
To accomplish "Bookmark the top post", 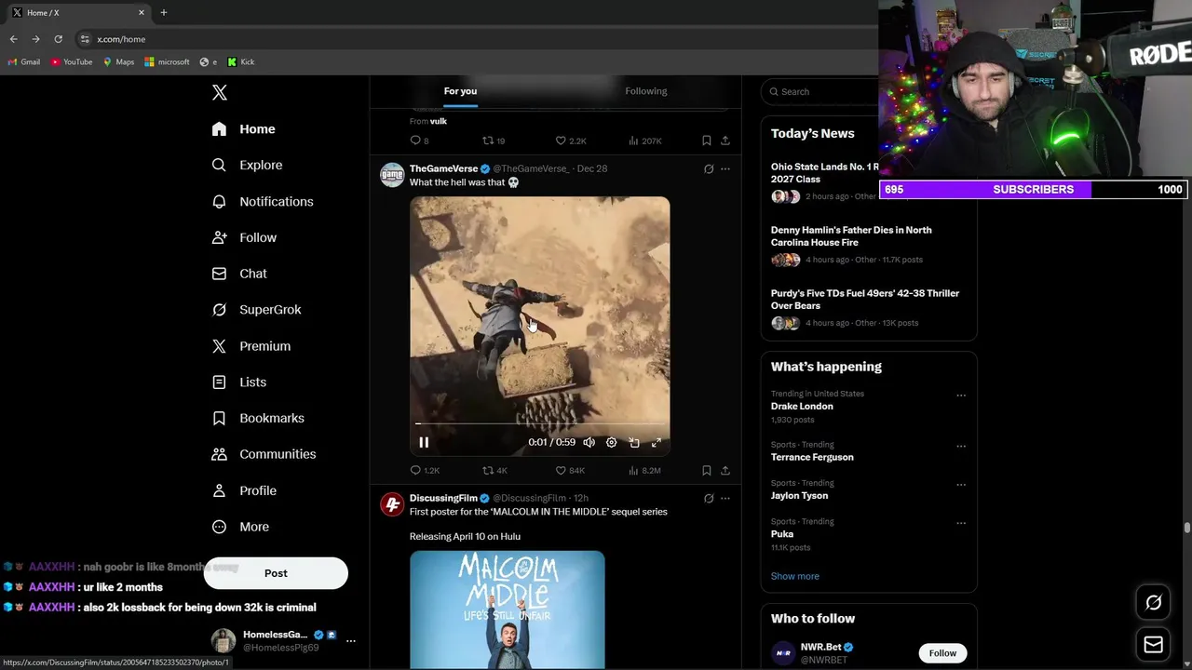I will (707, 141).
